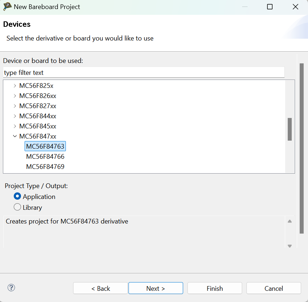Viewport: 308px width, 302px height.
Task: Close the New Bareboard Project window
Action: point(295,7)
